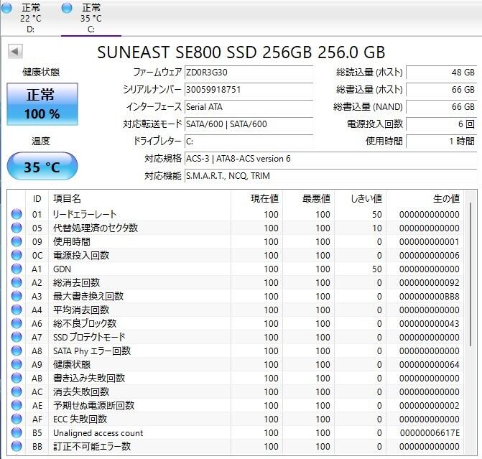
Task: Select the SSD プロテクトモード row
Action: [x=236, y=337]
